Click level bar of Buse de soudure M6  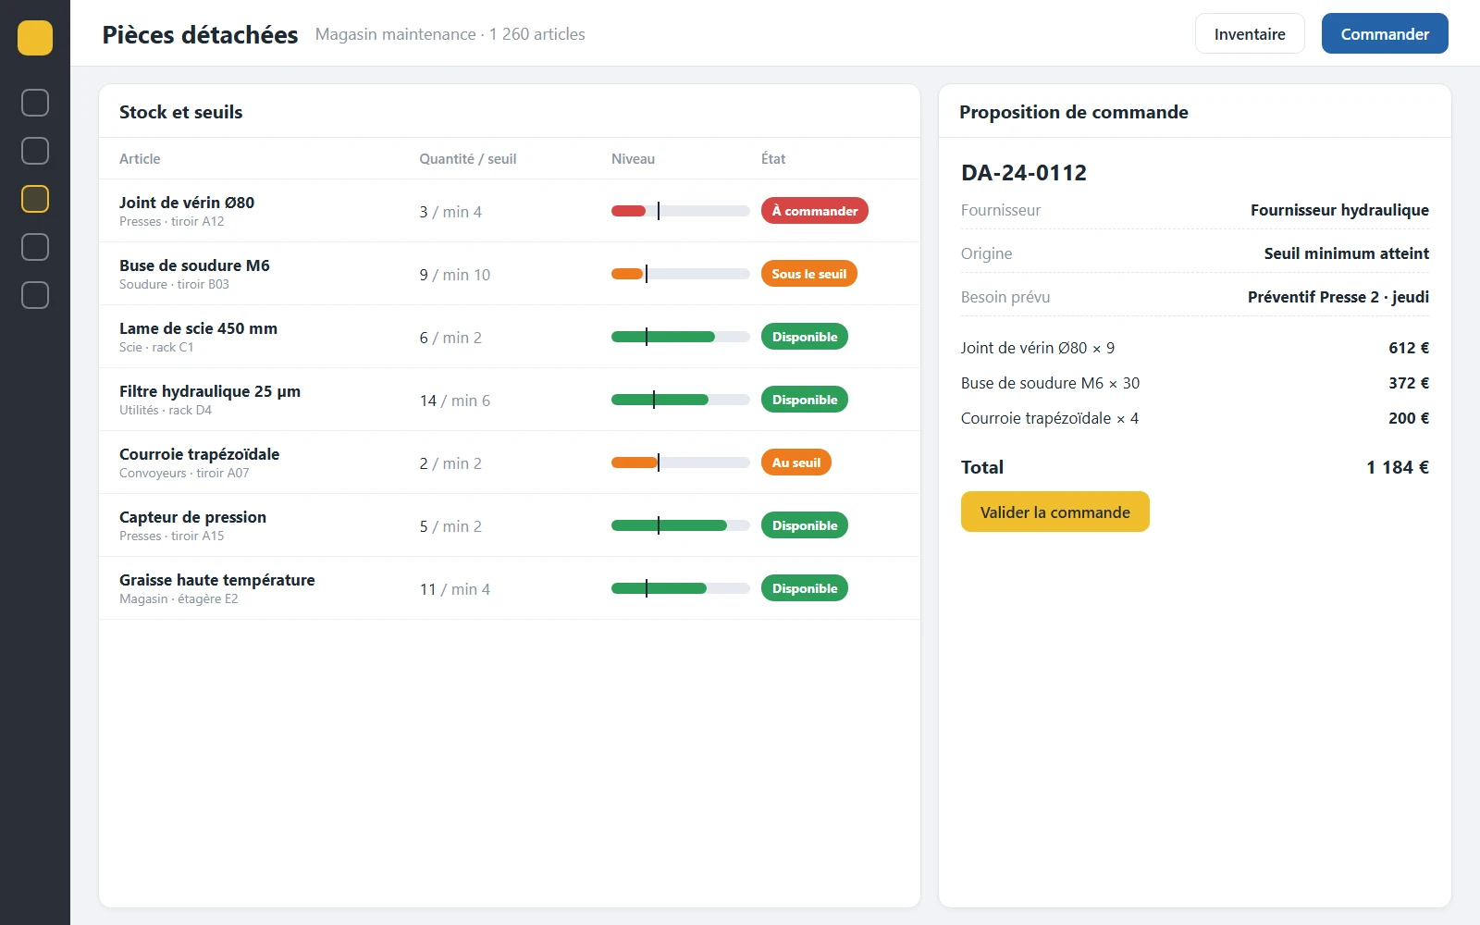coord(681,274)
